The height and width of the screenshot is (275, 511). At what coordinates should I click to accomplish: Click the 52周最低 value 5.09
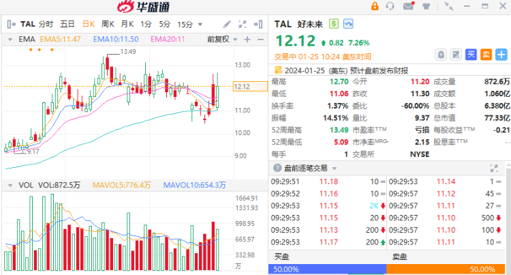coord(341,142)
